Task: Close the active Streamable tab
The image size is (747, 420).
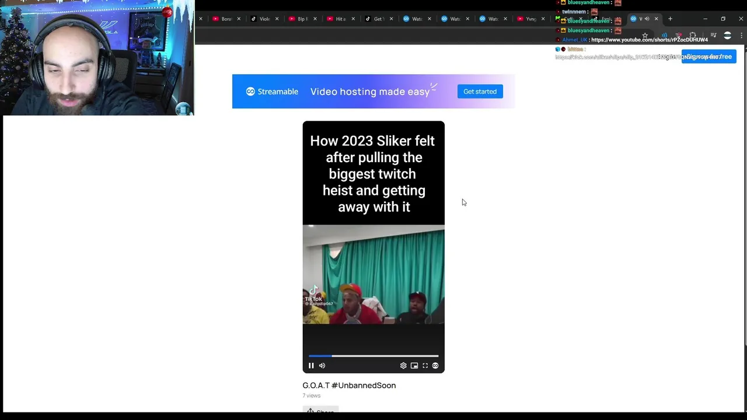Action: click(656, 19)
